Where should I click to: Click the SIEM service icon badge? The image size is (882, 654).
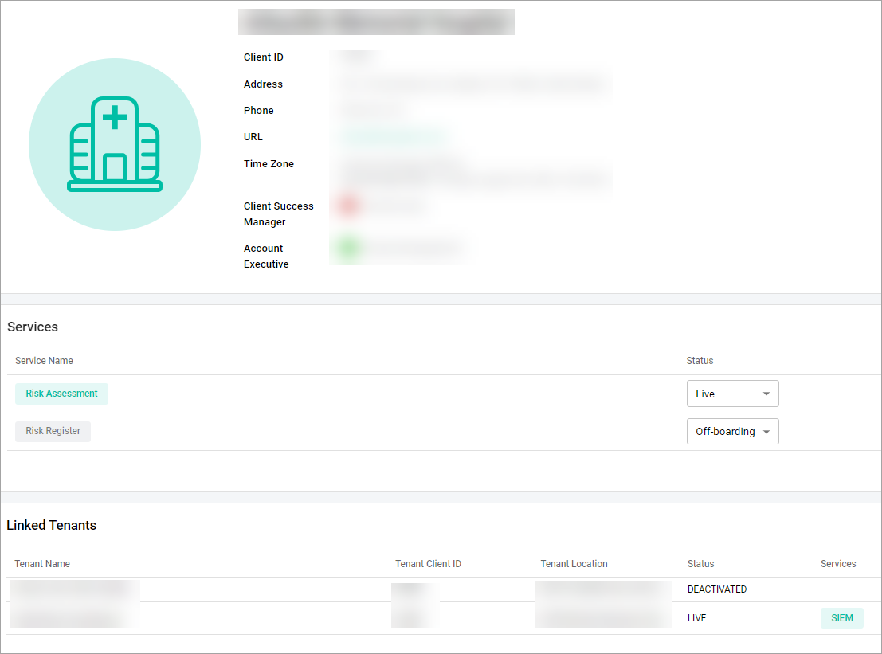coord(841,617)
